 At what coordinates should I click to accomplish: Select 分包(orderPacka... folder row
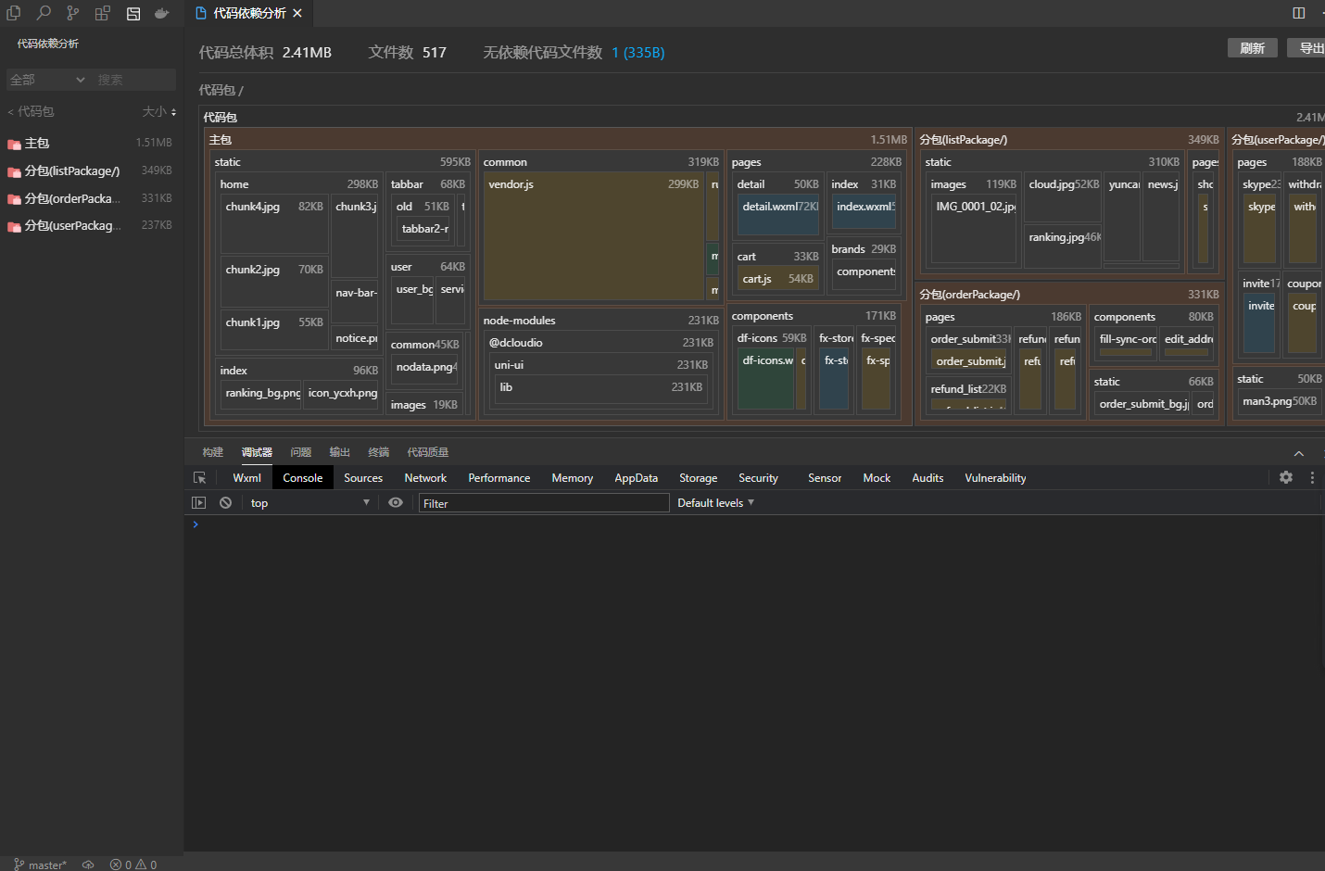[x=90, y=198]
